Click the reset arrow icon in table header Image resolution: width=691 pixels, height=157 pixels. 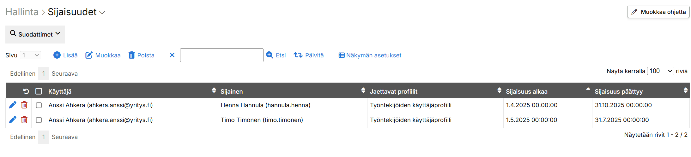pyautogui.click(x=26, y=91)
